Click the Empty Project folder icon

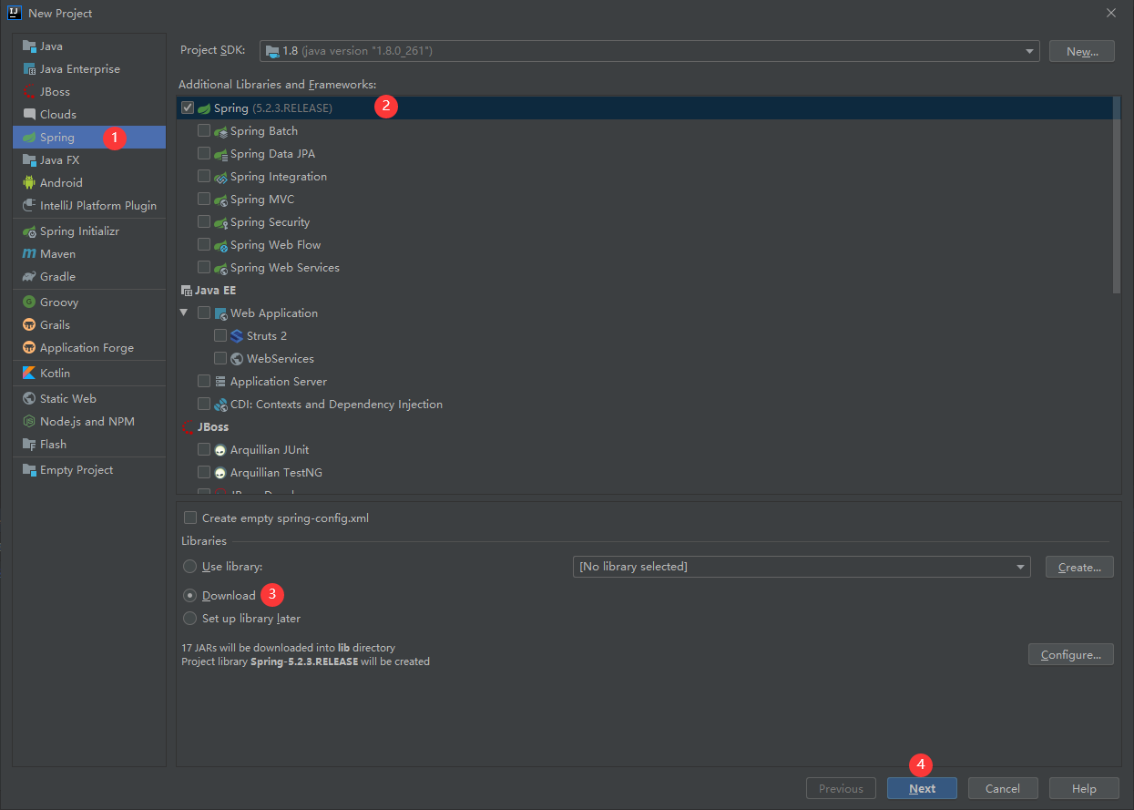29,469
